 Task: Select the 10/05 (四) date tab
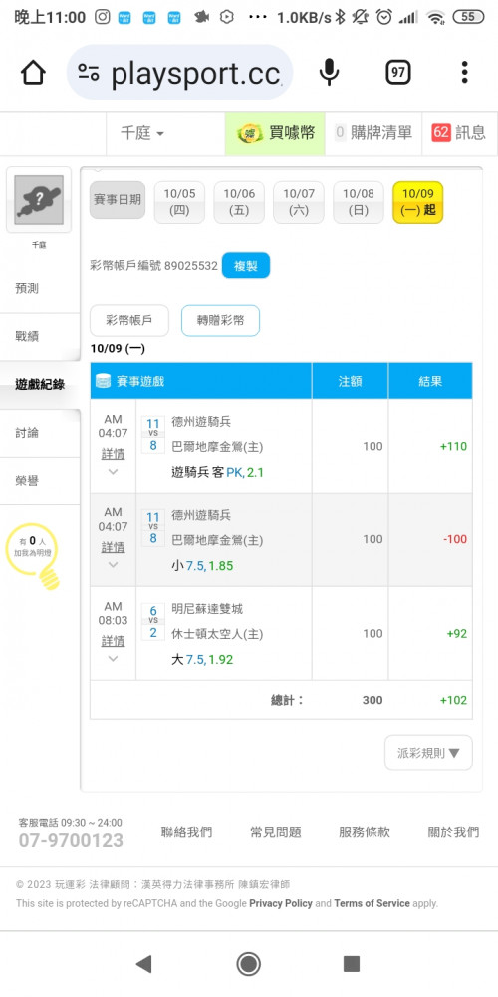[179, 202]
